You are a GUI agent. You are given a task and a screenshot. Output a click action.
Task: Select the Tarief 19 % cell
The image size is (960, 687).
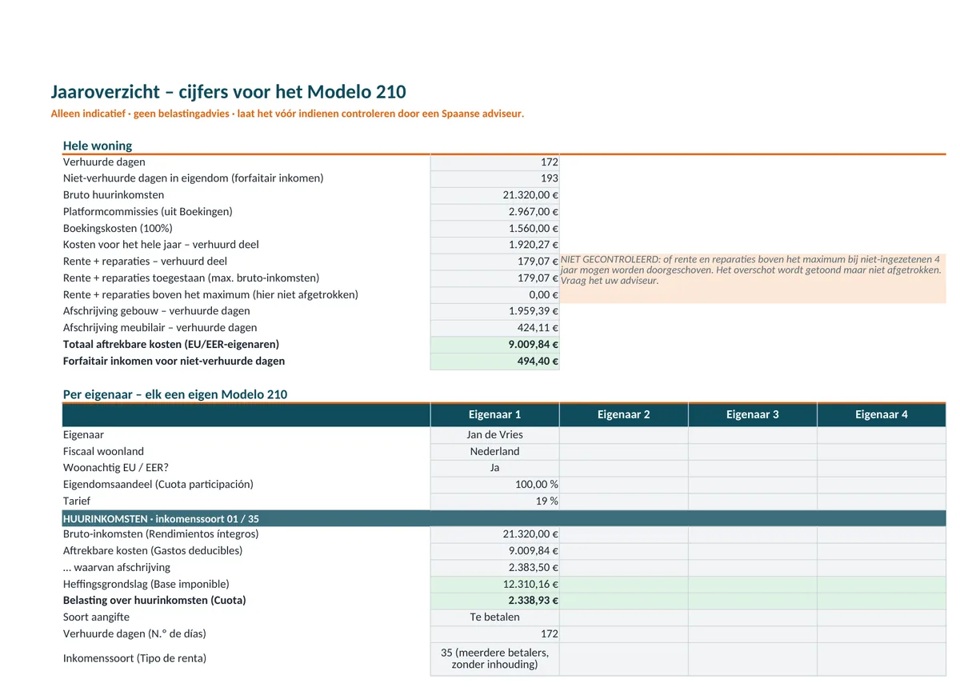[495, 501]
